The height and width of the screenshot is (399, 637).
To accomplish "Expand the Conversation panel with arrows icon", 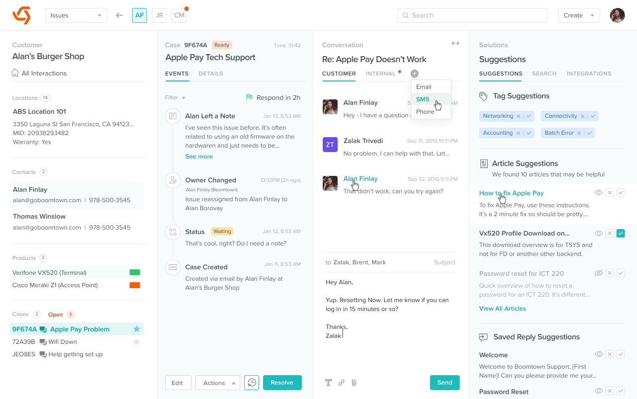I will pos(455,43).
